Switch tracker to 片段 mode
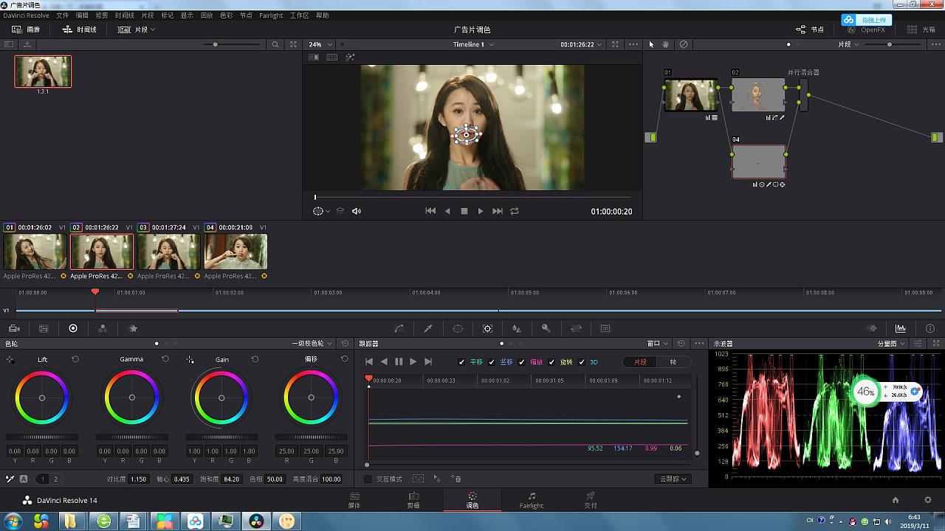The width and height of the screenshot is (945, 531). pos(640,362)
